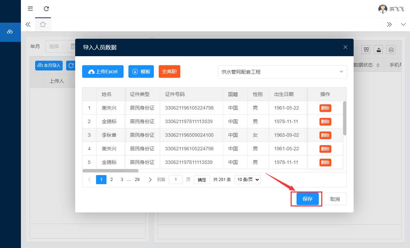410x248 pixels.
Task: Open the 供水管网配套工程 project dropdown
Action: click(282, 72)
